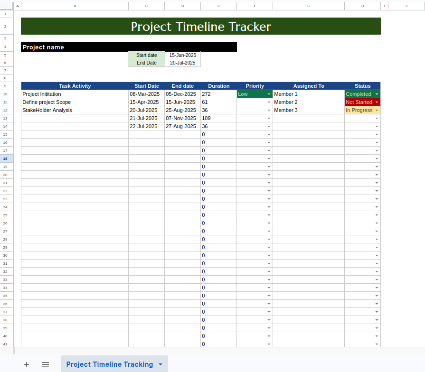The width and height of the screenshot is (425, 372).
Task: Select the Assigned To header cell
Action: tap(309, 86)
